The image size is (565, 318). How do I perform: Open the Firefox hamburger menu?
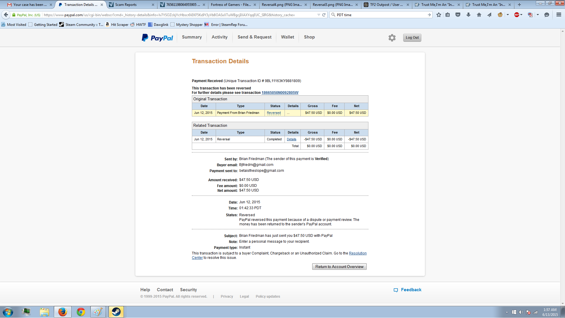coord(559,15)
